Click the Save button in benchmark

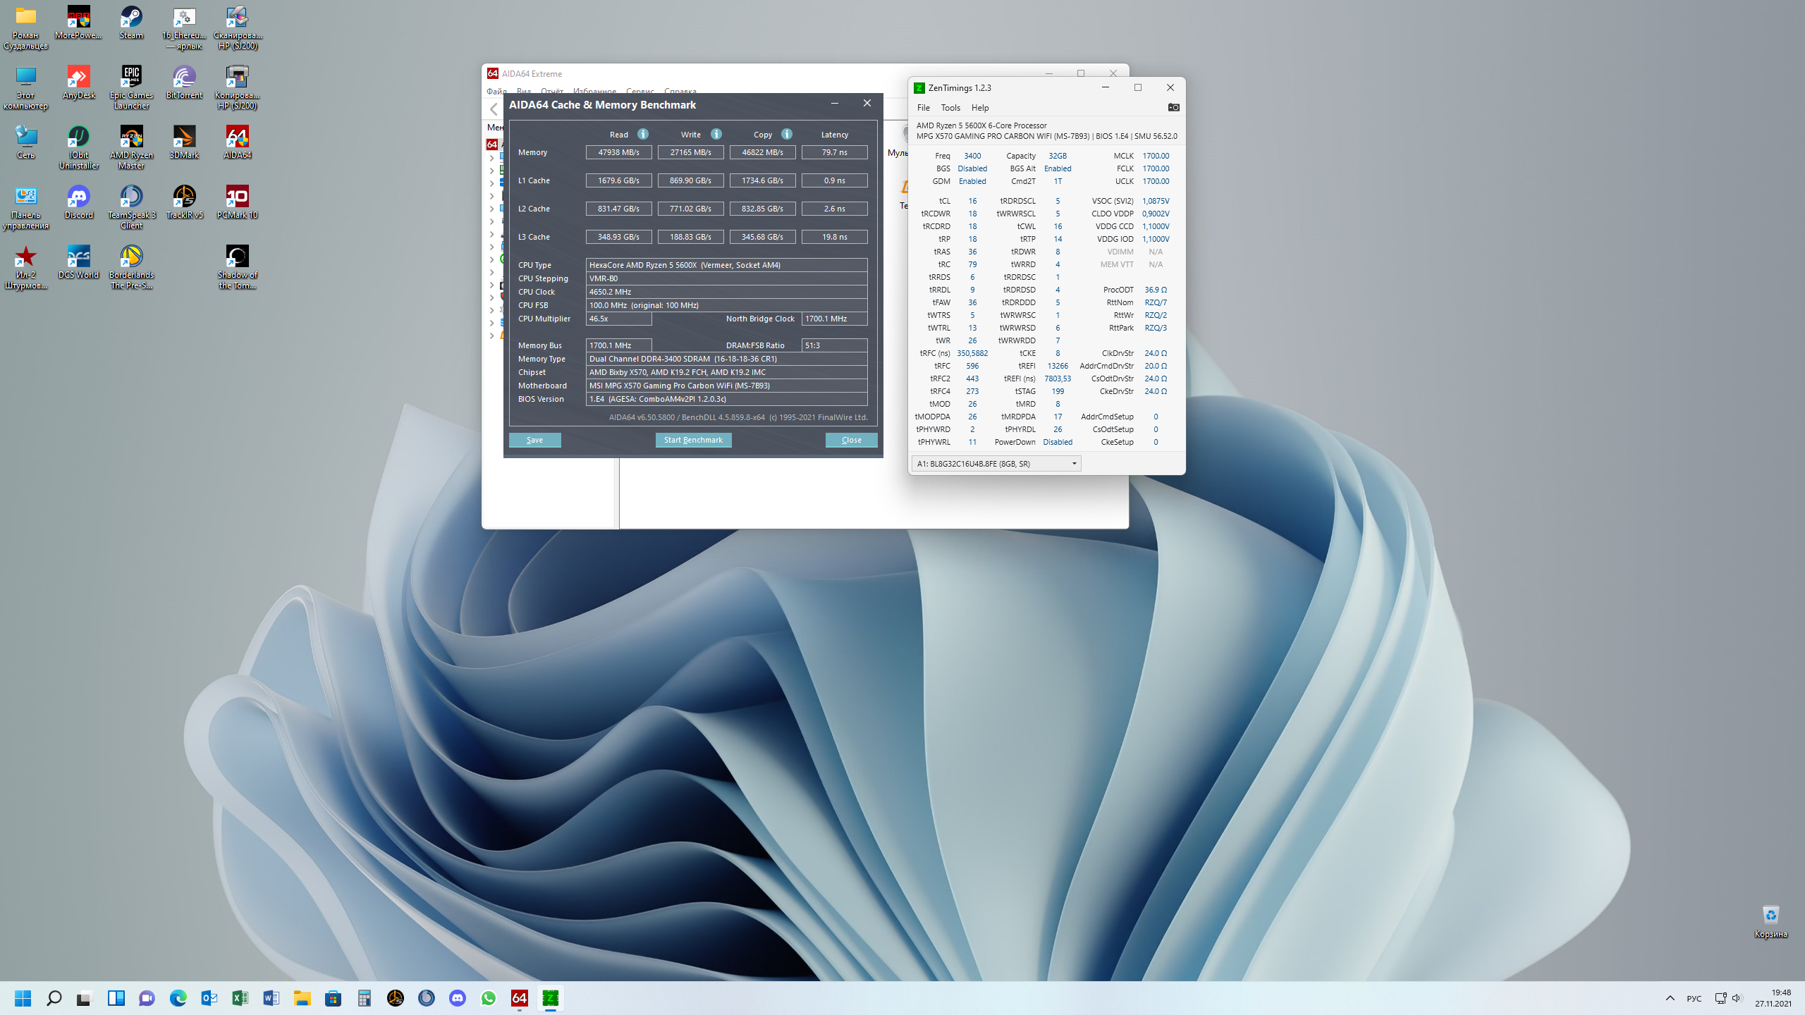(x=534, y=440)
